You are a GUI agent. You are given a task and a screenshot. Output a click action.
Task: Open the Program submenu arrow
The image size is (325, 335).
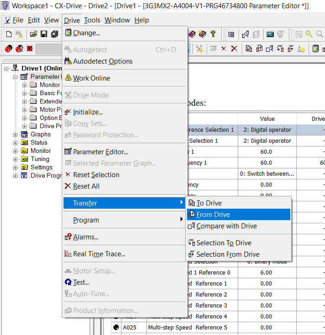point(181,219)
